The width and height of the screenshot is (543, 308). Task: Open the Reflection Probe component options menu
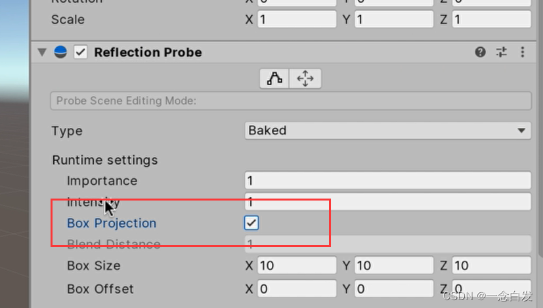click(523, 52)
